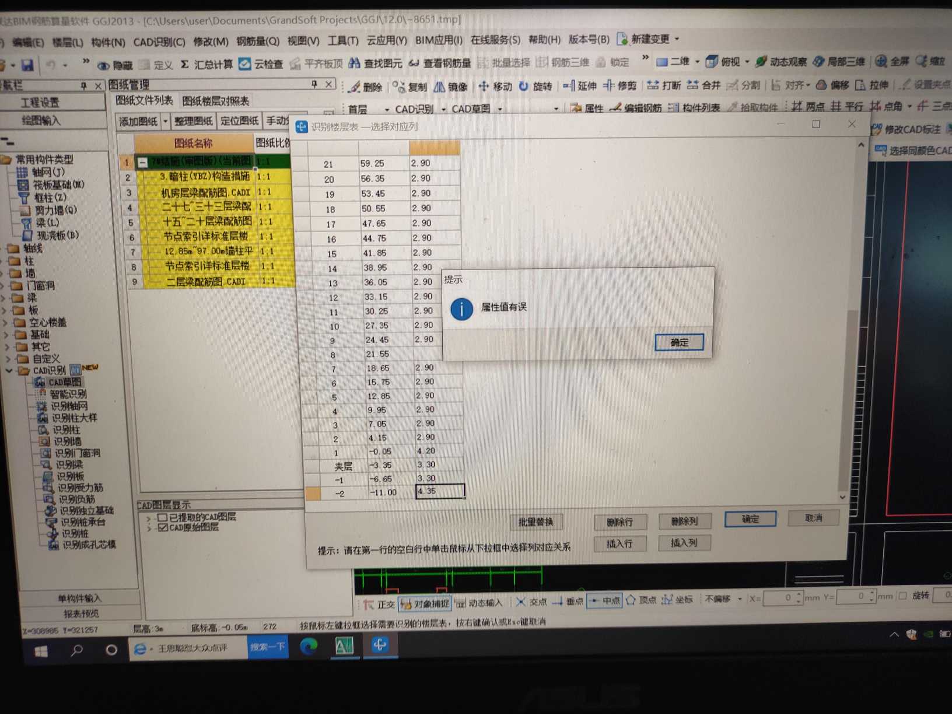952x714 pixels.
Task: Click the 批量替换 button
Action: (535, 521)
